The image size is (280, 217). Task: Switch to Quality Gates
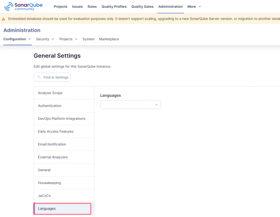coord(142,7)
